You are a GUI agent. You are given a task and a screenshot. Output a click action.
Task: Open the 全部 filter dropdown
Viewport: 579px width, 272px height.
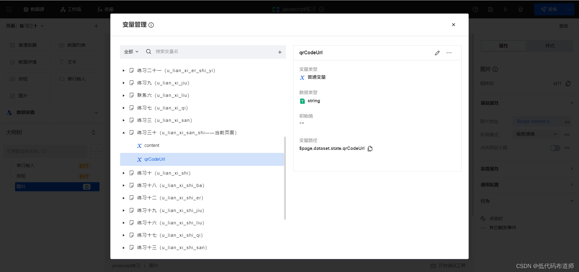coord(131,52)
